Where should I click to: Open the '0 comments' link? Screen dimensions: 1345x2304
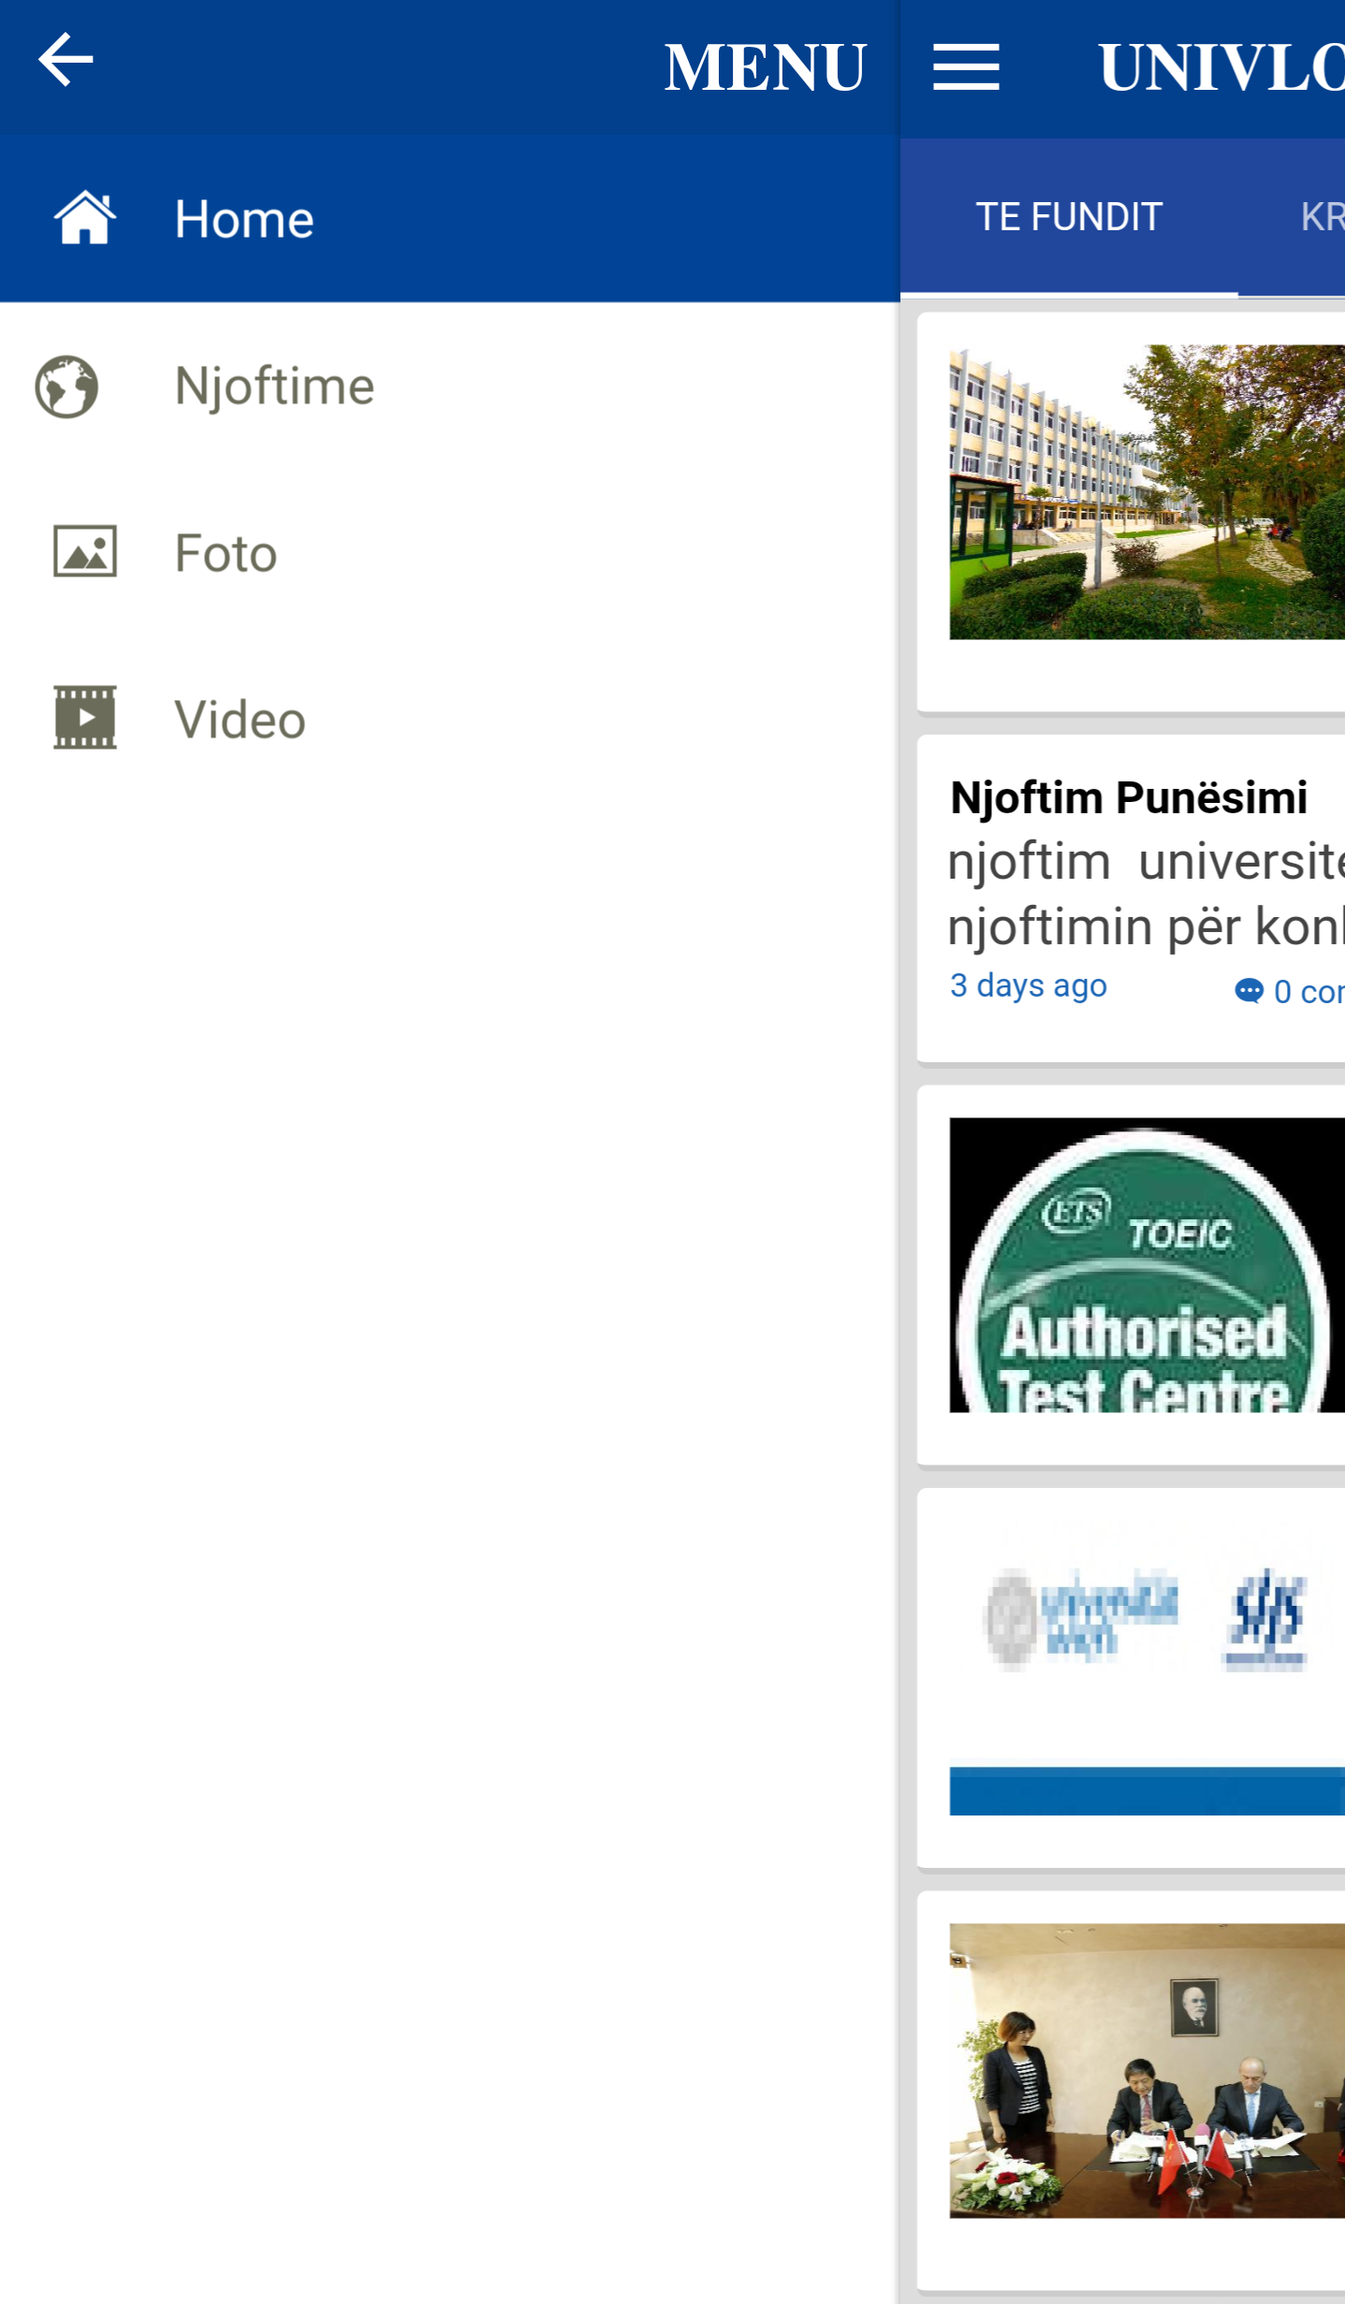(x=1308, y=991)
